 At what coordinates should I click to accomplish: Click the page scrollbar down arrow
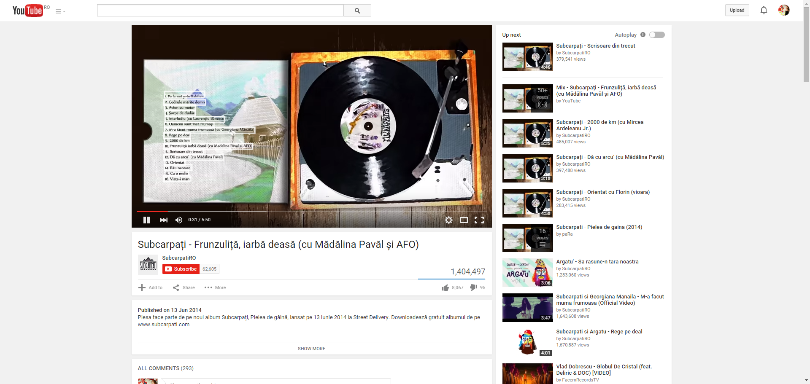806,381
